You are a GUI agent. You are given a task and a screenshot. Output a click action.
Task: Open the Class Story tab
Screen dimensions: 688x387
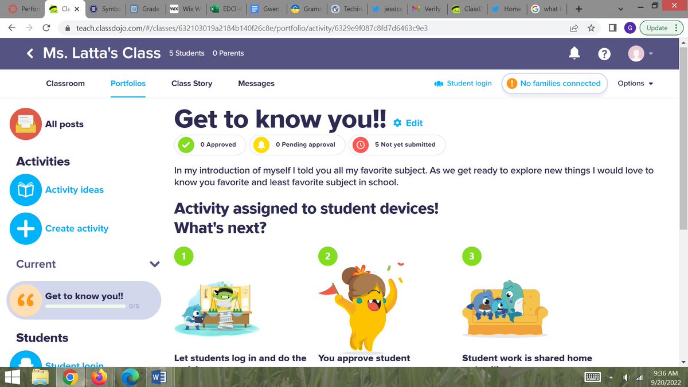(x=191, y=83)
